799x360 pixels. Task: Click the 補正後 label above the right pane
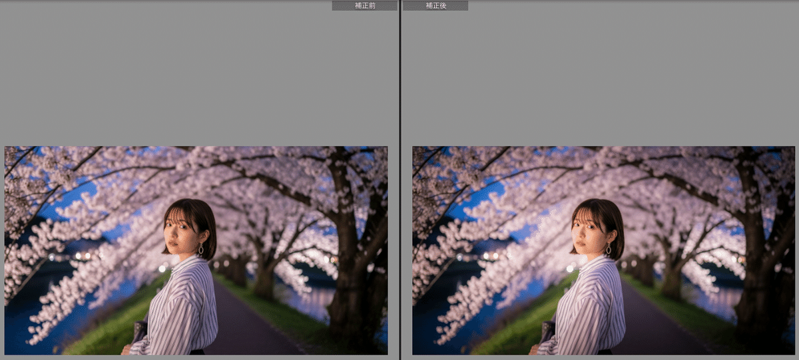coord(435,5)
